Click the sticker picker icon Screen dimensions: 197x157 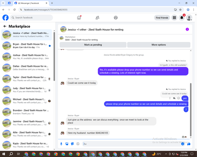tap(72, 144)
